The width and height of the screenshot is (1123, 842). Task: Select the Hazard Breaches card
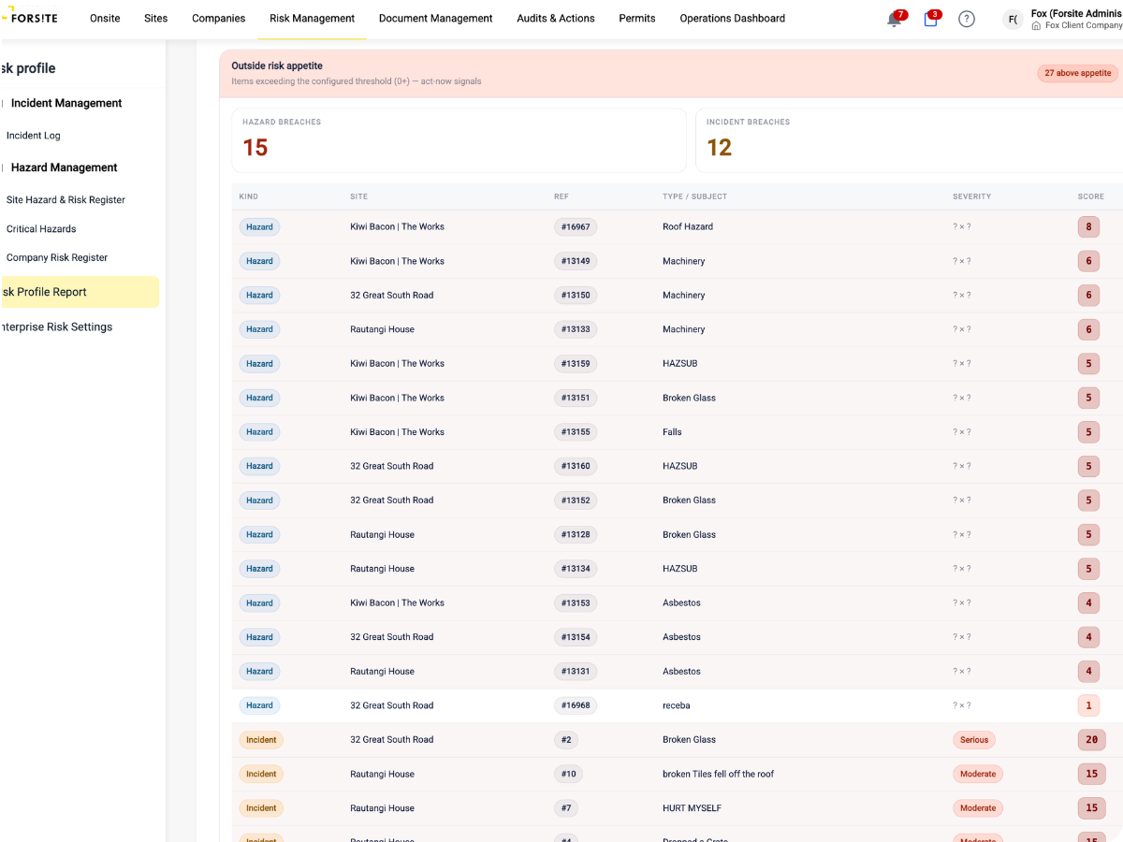pos(459,140)
